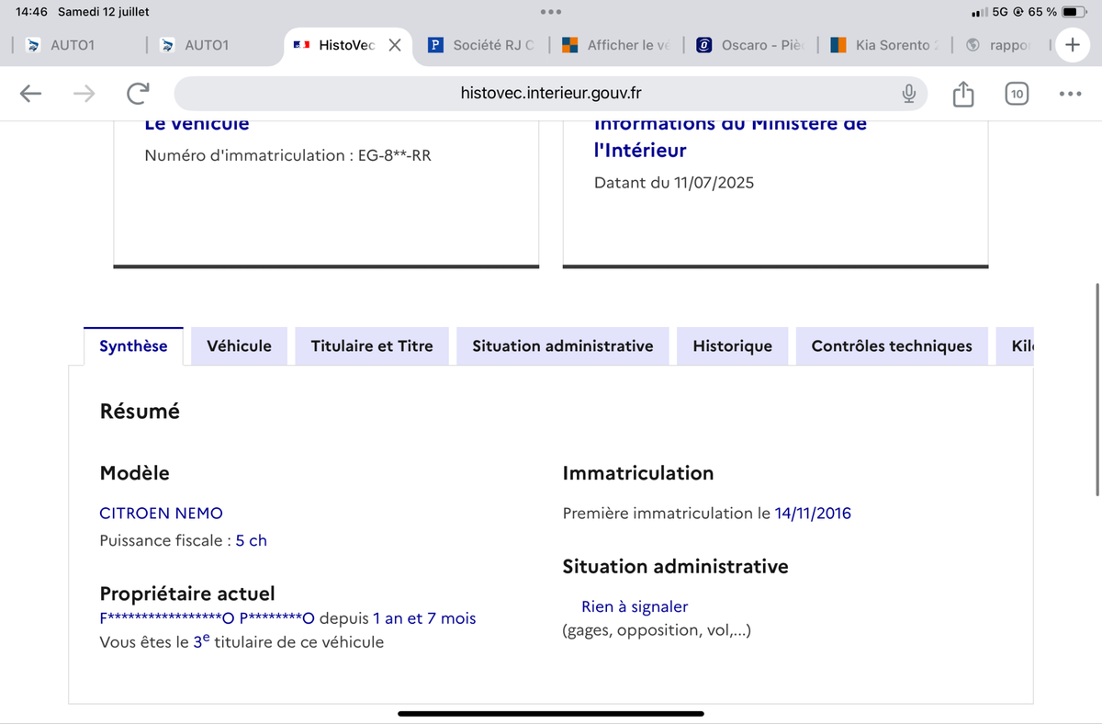Click the CITROEN NEMO model text
The height and width of the screenshot is (724, 1102).
click(x=161, y=514)
